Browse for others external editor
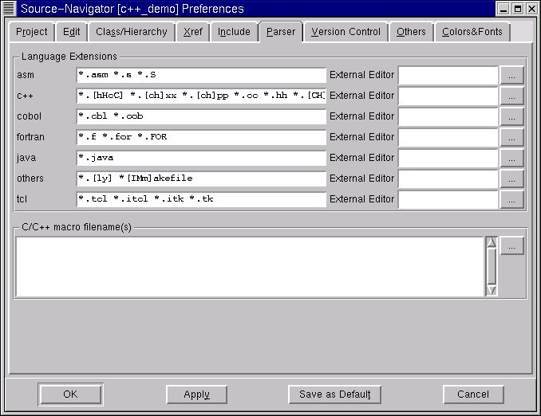The width and height of the screenshot is (541, 416). 512,179
